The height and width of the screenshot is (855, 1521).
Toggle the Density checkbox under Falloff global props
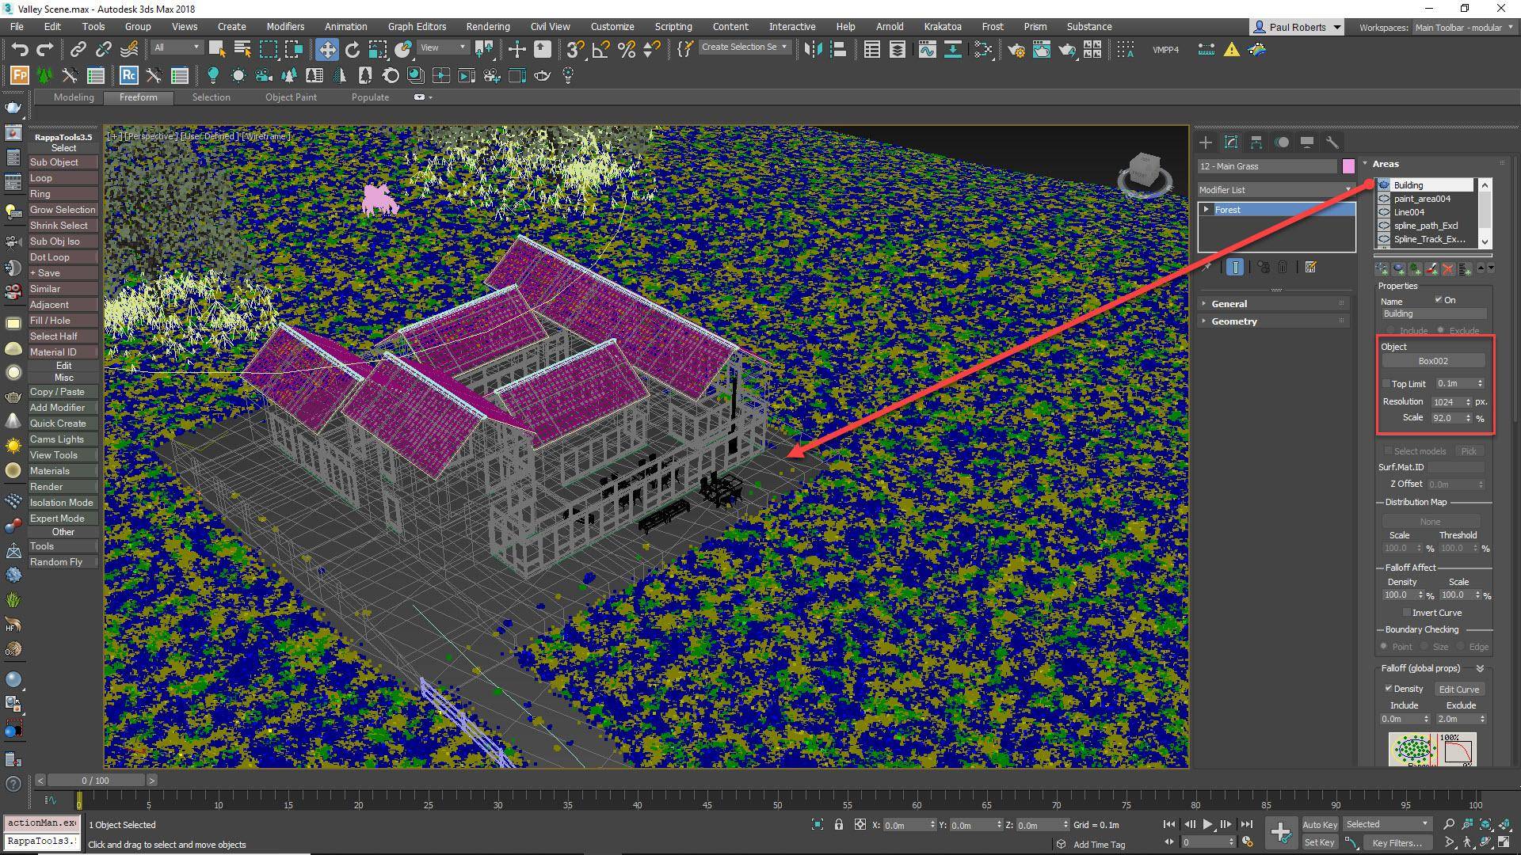point(1389,688)
